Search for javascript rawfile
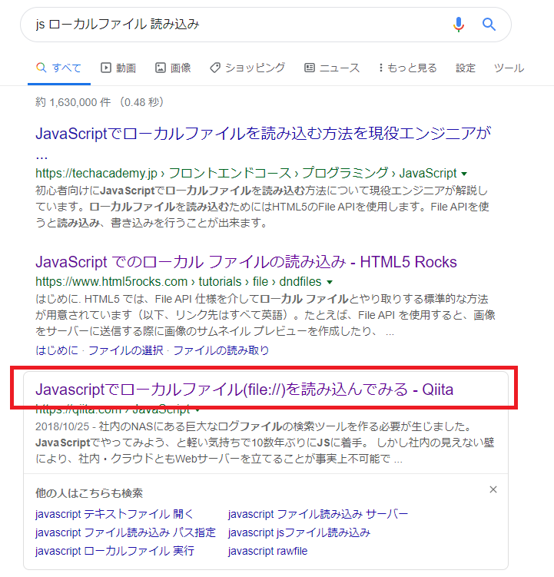Image resolution: width=554 pixels, height=577 pixels. [x=267, y=551]
